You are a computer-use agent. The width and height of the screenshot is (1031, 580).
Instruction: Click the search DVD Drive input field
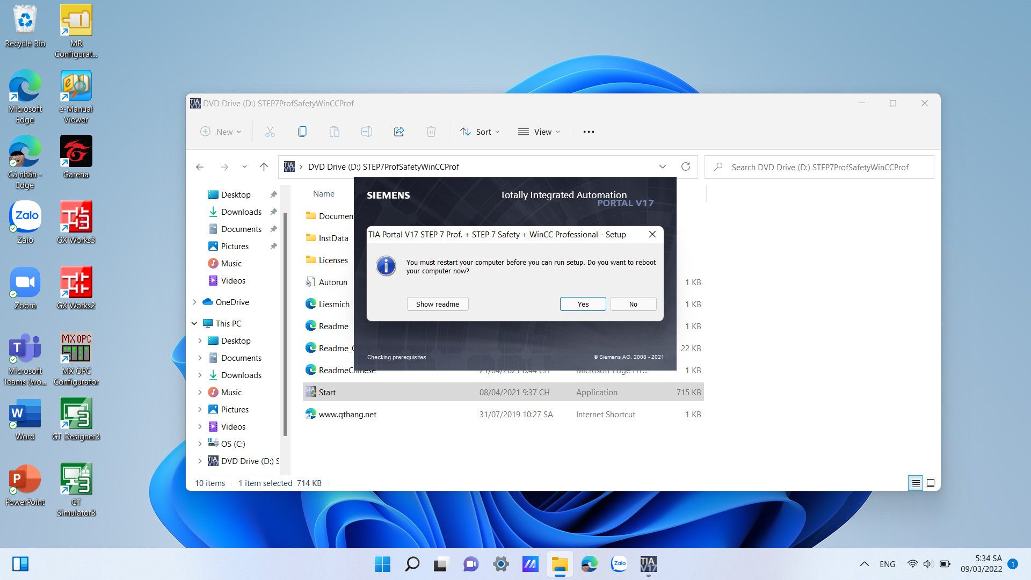tap(819, 167)
